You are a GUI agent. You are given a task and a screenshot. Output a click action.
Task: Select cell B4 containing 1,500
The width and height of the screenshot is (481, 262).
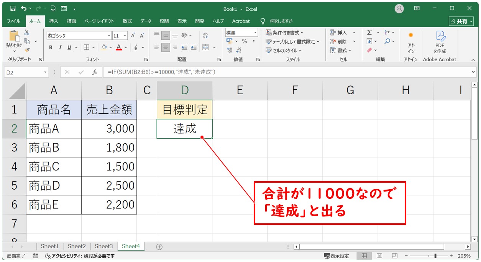(x=109, y=167)
